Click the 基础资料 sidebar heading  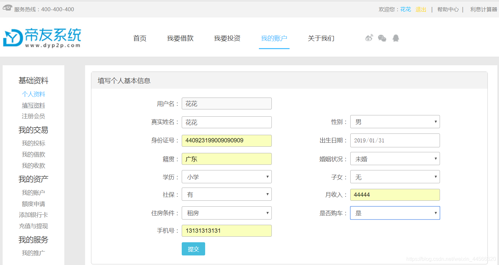point(33,80)
